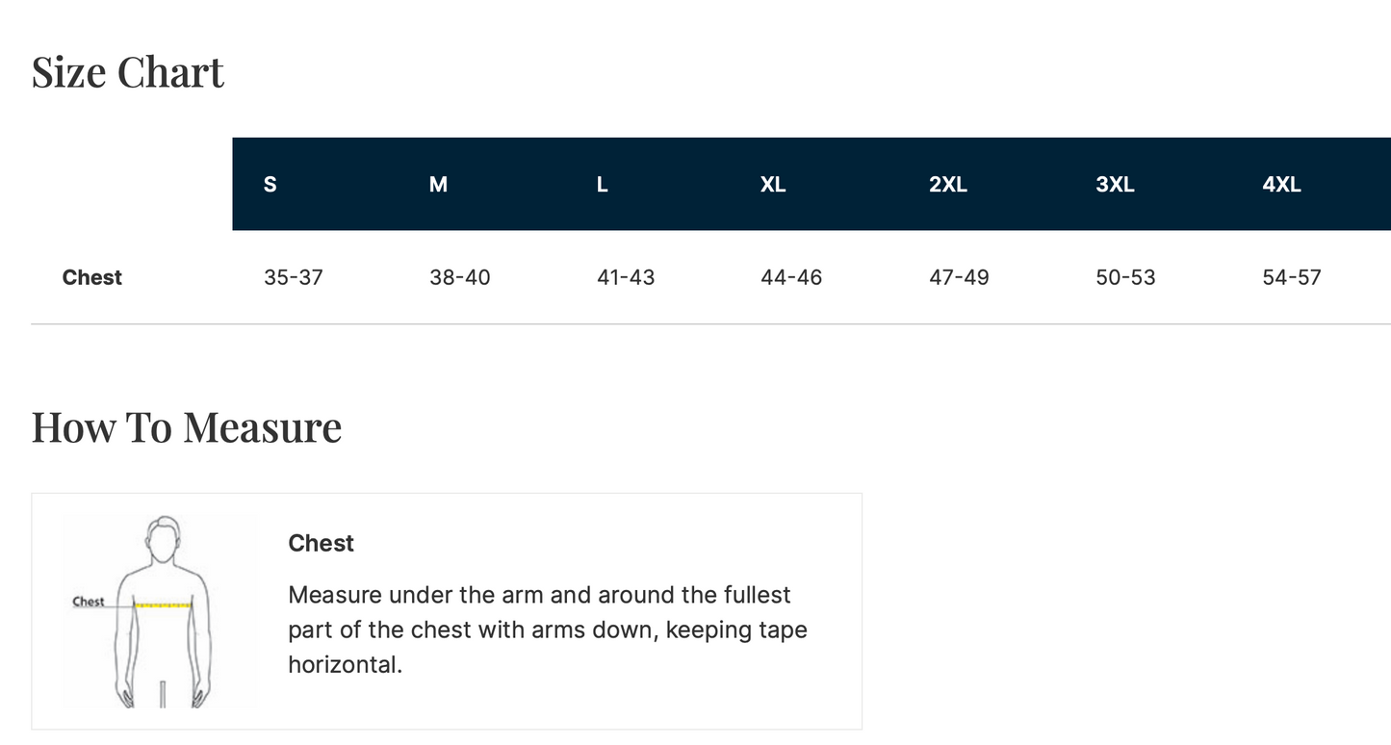The height and width of the screenshot is (745, 1391).
Task: Select the M size column header
Action: [x=438, y=184]
